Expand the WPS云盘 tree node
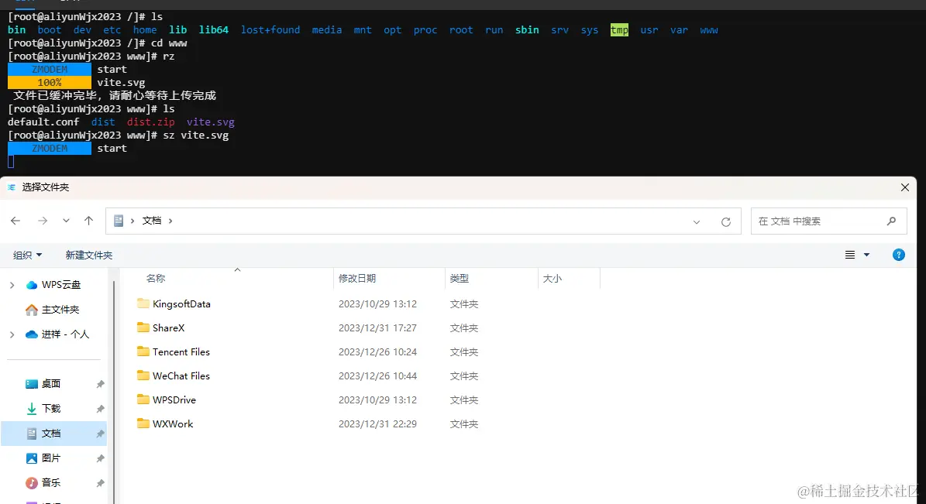This screenshot has height=504, width=926. coord(12,285)
